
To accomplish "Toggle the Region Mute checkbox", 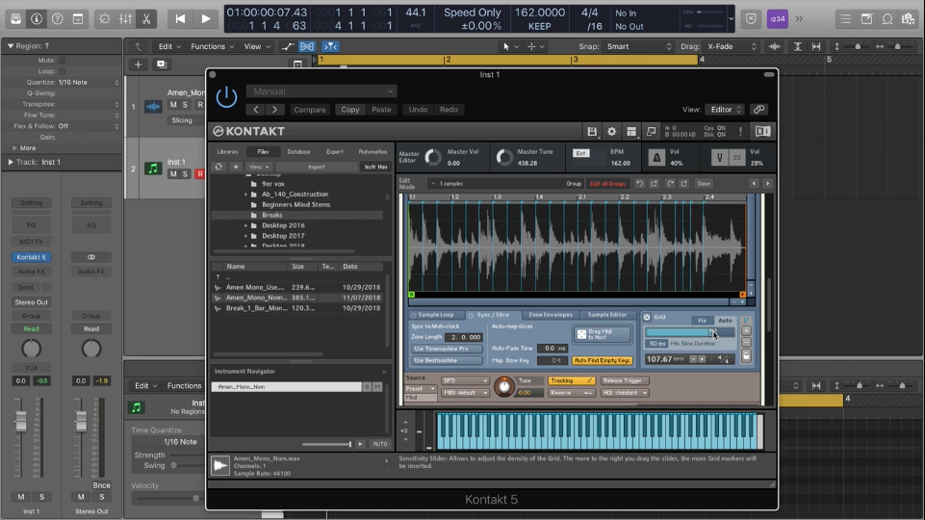I will pos(62,61).
